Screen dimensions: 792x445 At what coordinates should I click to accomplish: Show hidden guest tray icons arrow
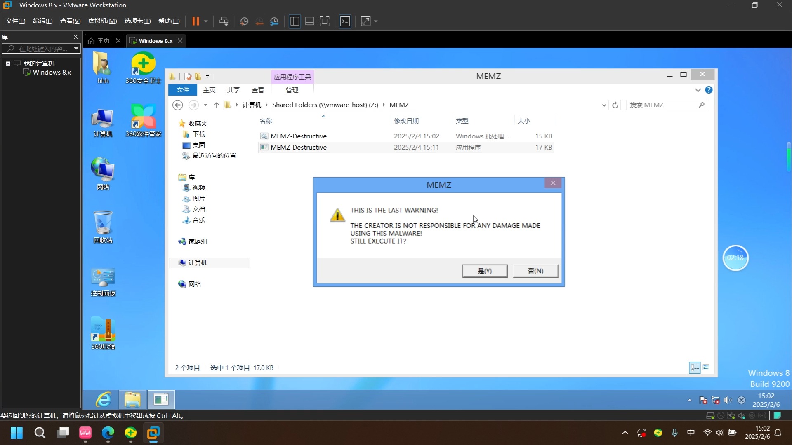pyautogui.click(x=690, y=400)
